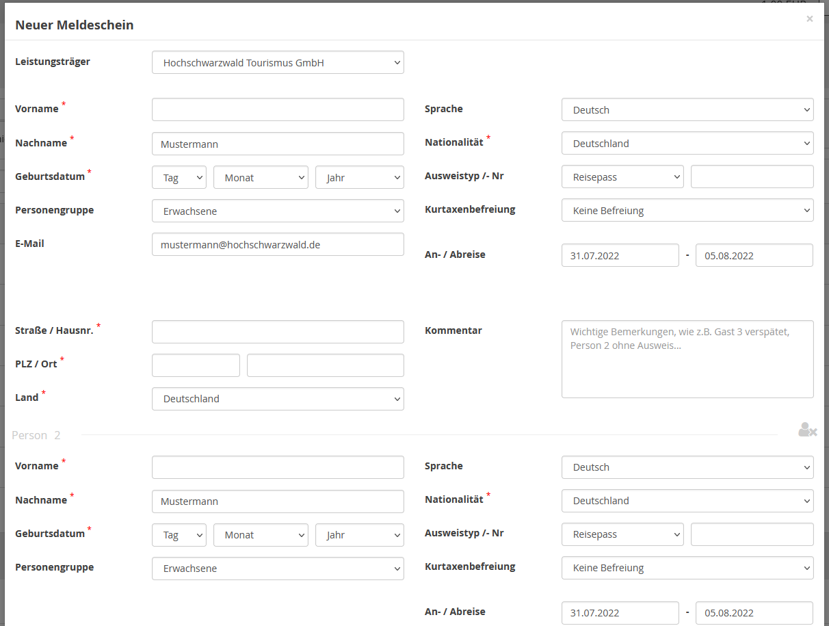Open the Leistungsträger dropdown
Viewport: 829px width, 626px height.
pos(278,62)
